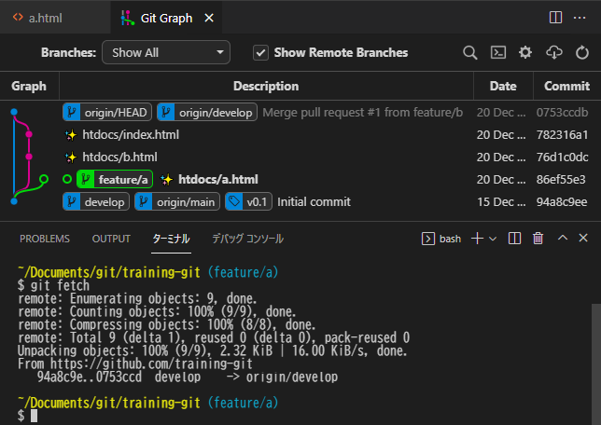Open the デバッグ コンソール panel tab
This screenshot has height=425, width=601.
(x=247, y=239)
